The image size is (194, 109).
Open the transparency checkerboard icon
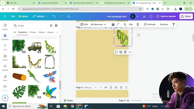(138, 24)
